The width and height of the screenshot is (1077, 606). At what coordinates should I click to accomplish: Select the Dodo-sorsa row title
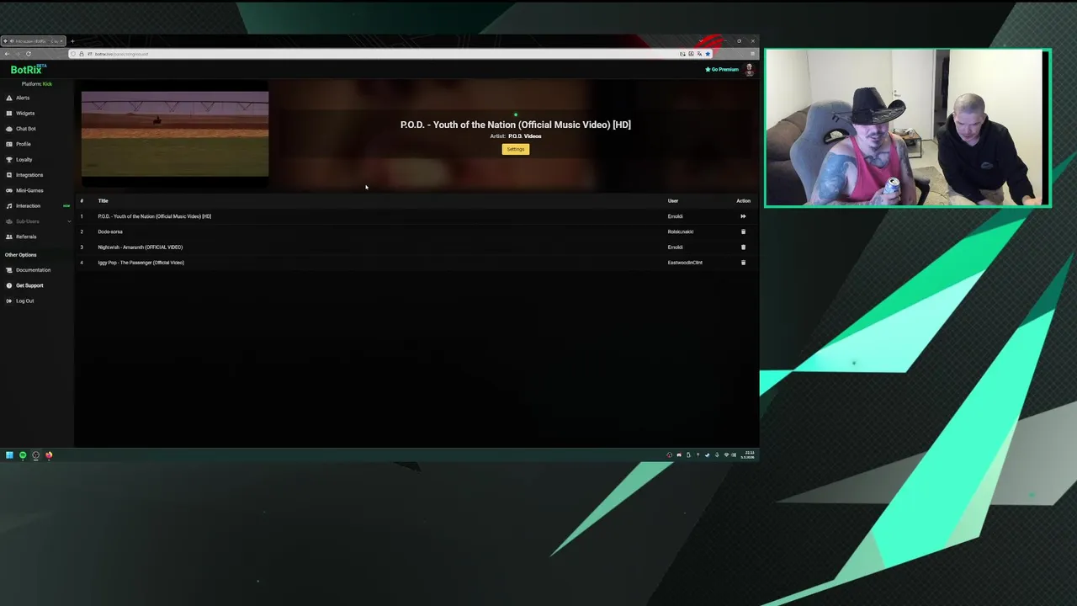tap(110, 231)
